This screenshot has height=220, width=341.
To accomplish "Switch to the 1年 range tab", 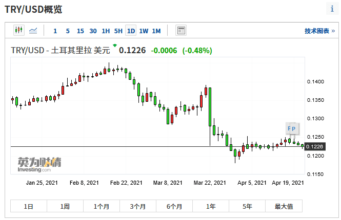I will pyautogui.click(x=211, y=206).
